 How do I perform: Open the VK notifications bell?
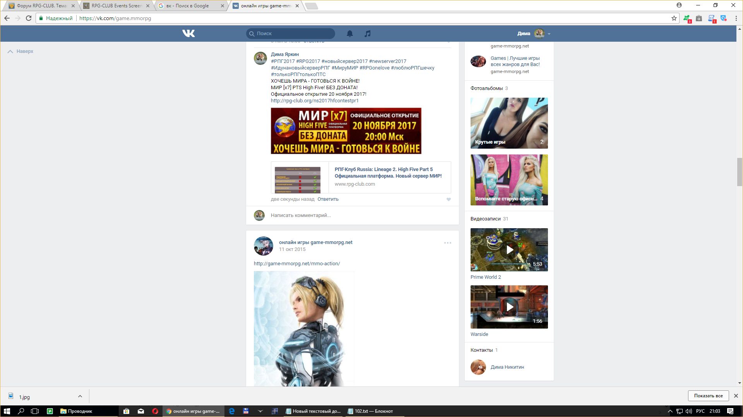[x=349, y=34]
